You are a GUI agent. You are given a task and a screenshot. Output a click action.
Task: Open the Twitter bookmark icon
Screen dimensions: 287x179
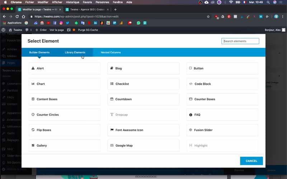click(67, 23)
